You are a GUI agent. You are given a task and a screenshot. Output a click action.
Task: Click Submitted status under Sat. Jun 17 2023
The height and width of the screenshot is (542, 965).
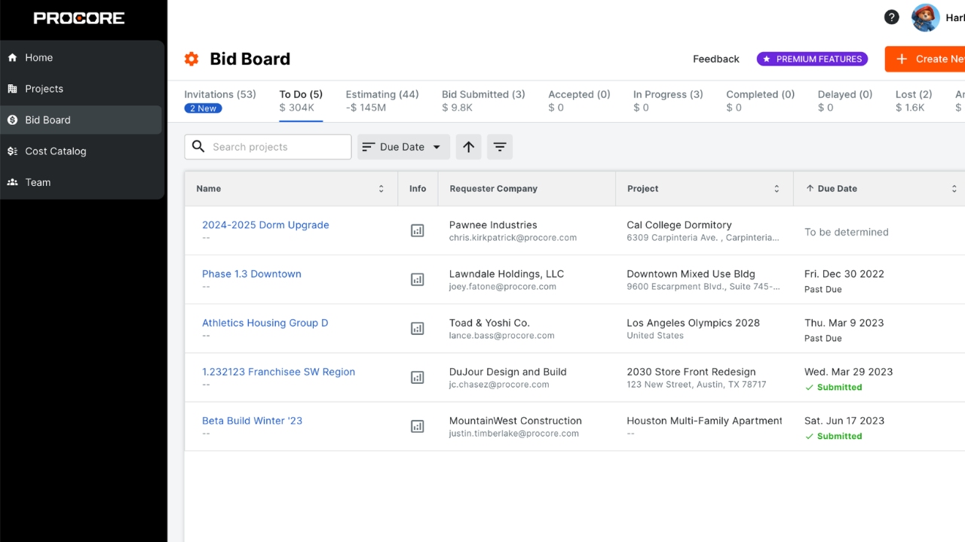[834, 437]
